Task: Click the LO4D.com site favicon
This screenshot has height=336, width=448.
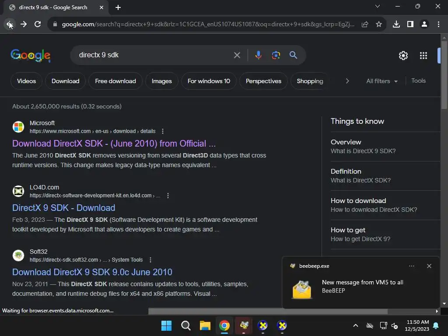Action: click(18, 191)
